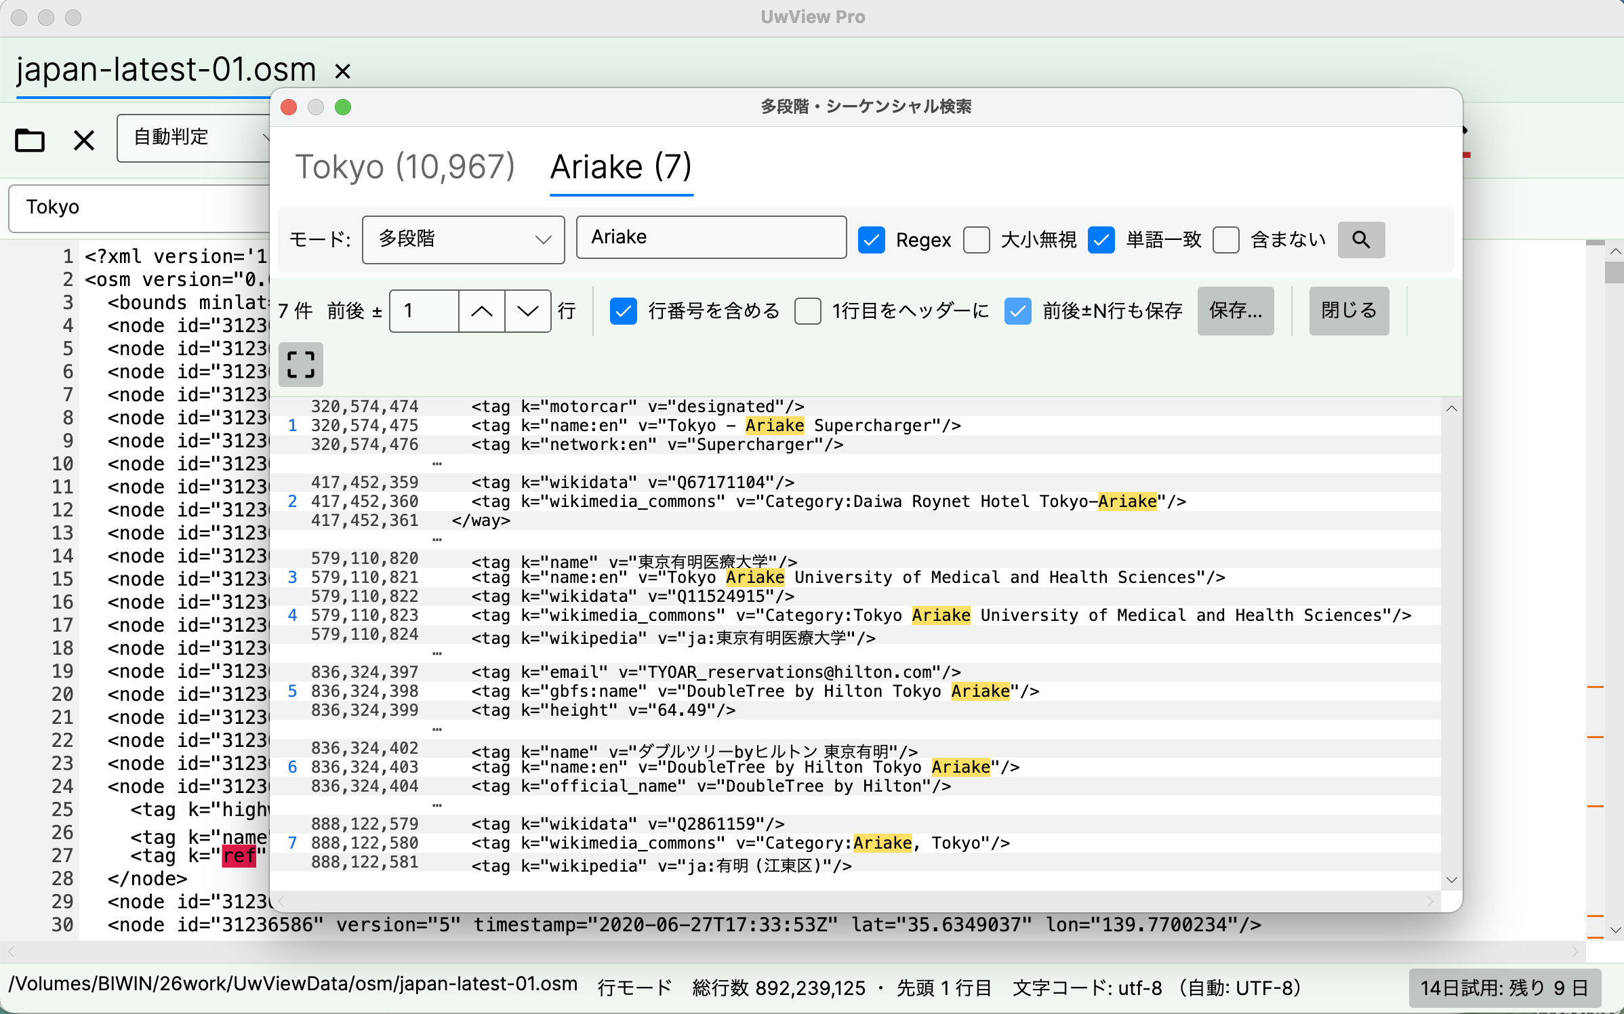Click 行モード in the status bar
Screen dimensions: 1624x1014
point(634,988)
